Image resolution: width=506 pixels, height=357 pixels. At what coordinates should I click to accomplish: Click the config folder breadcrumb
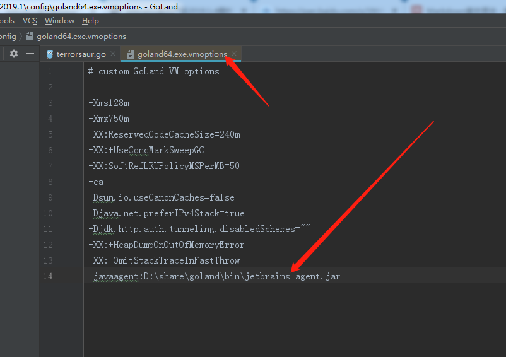point(8,37)
